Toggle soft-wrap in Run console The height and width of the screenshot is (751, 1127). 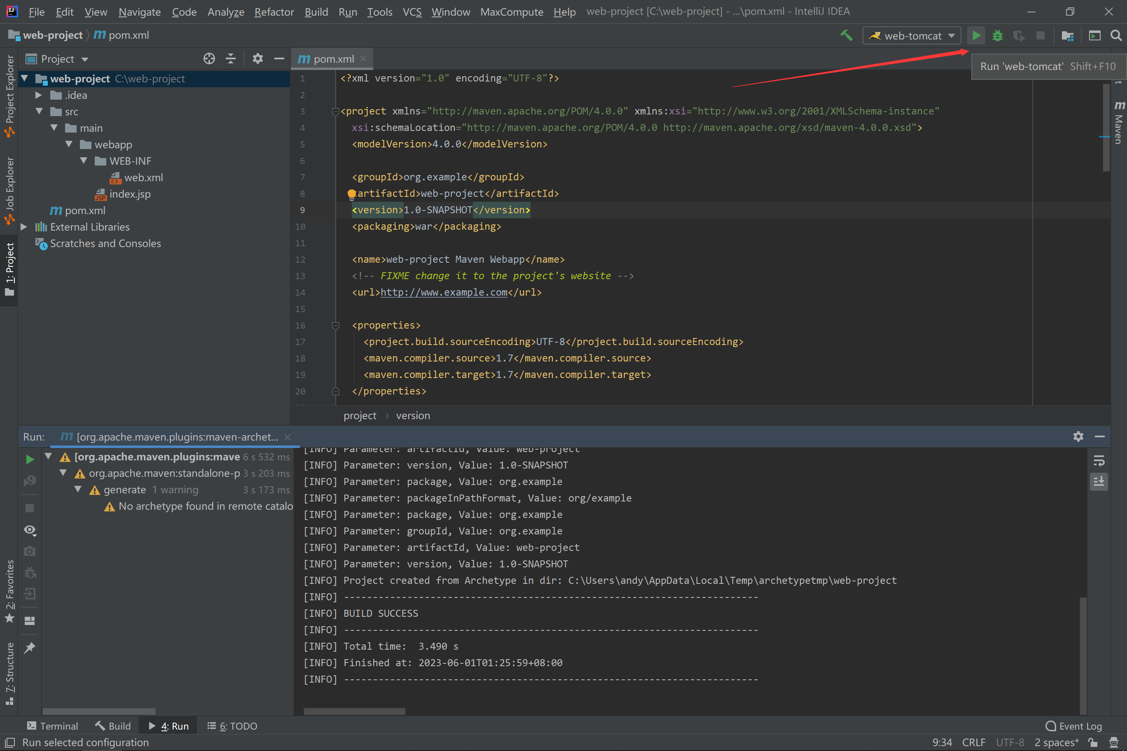coord(1099,461)
